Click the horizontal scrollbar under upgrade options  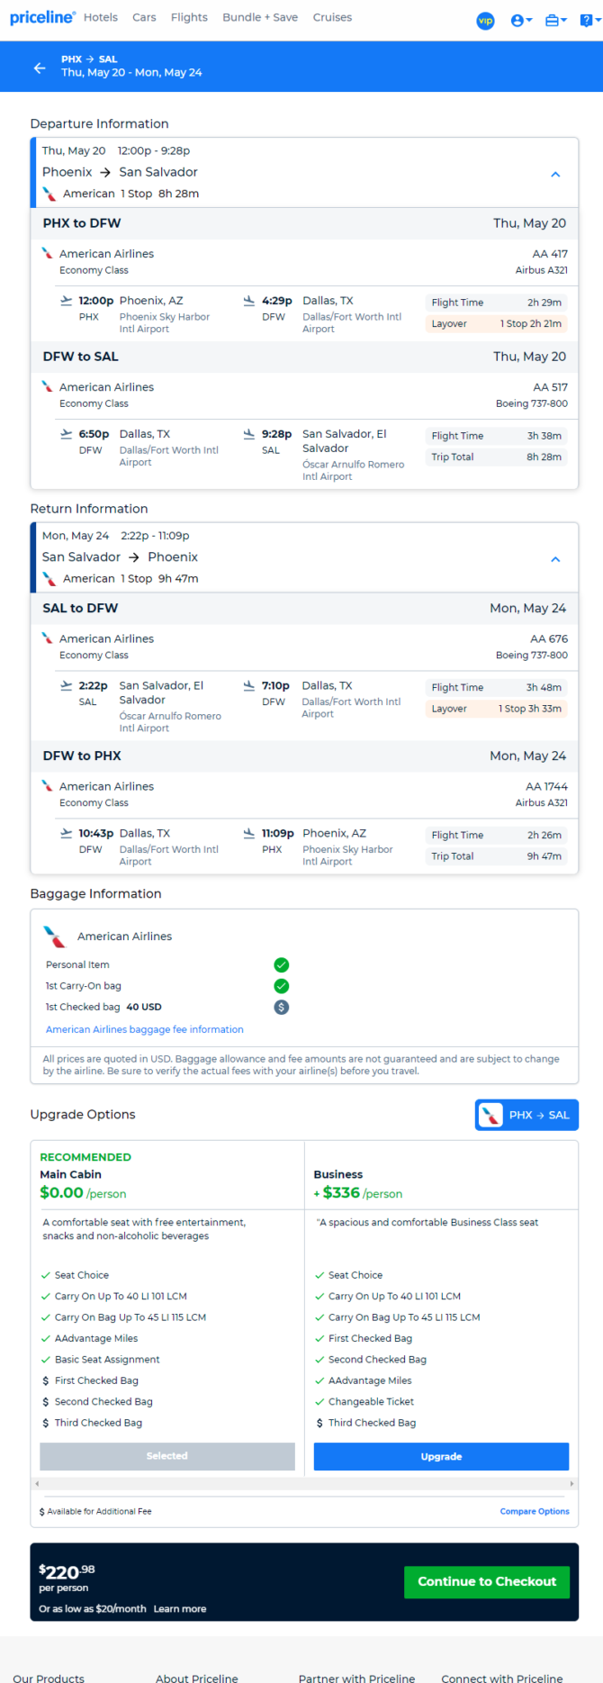pyautogui.click(x=304, y=1483)
